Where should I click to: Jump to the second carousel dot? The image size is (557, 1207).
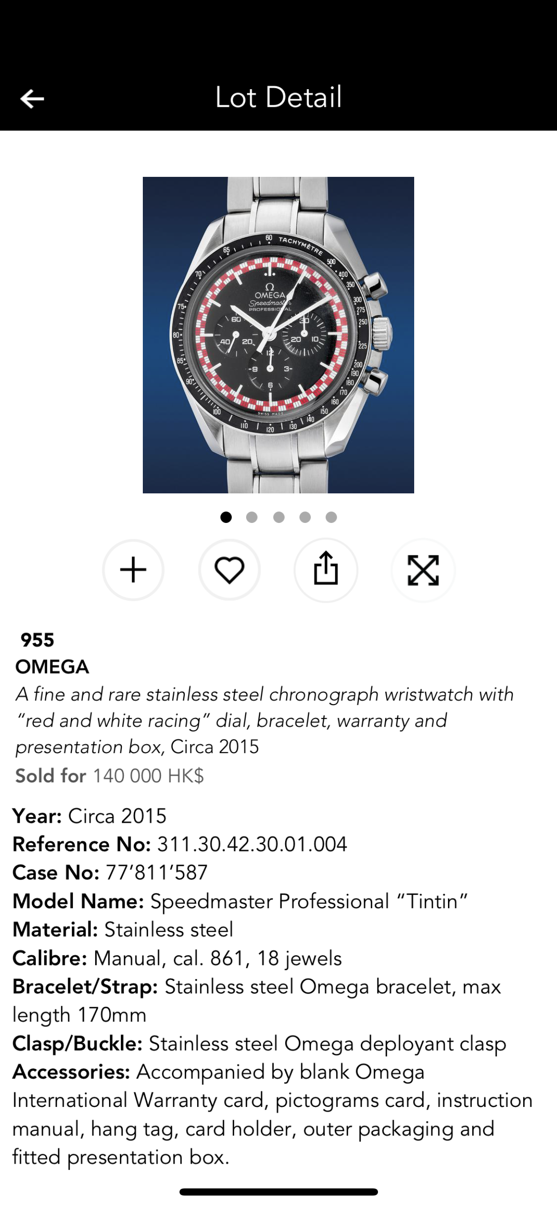coord(252,517)
